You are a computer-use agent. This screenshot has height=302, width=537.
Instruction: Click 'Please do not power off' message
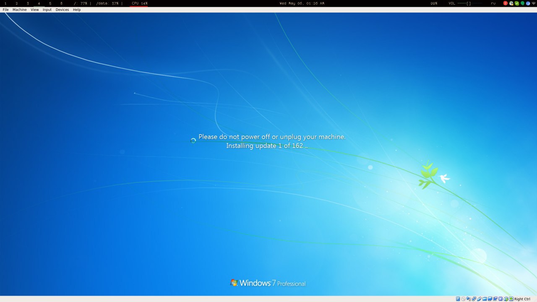(272, 137)
